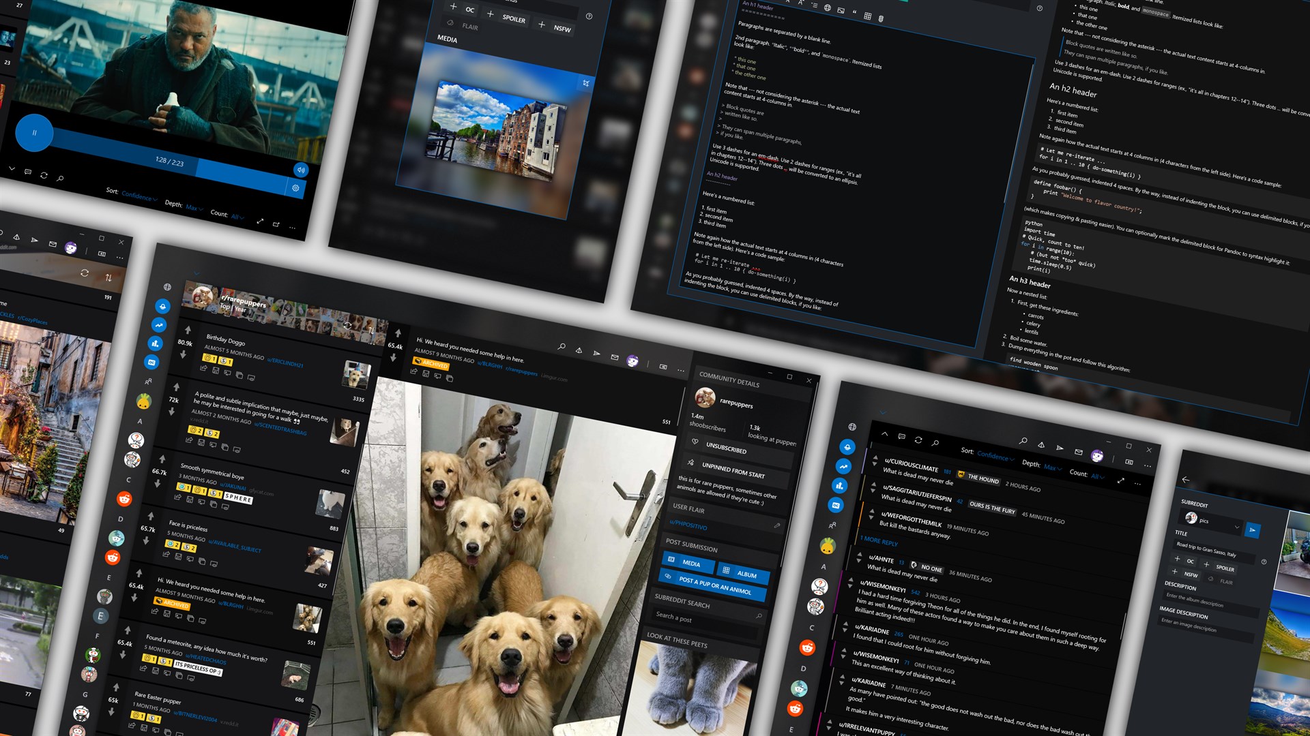Viewport: 1310px width, 736px height.
Task: Click the video progress bar showing 1:28 / 2:23
Action: click(x=171, y=162)
